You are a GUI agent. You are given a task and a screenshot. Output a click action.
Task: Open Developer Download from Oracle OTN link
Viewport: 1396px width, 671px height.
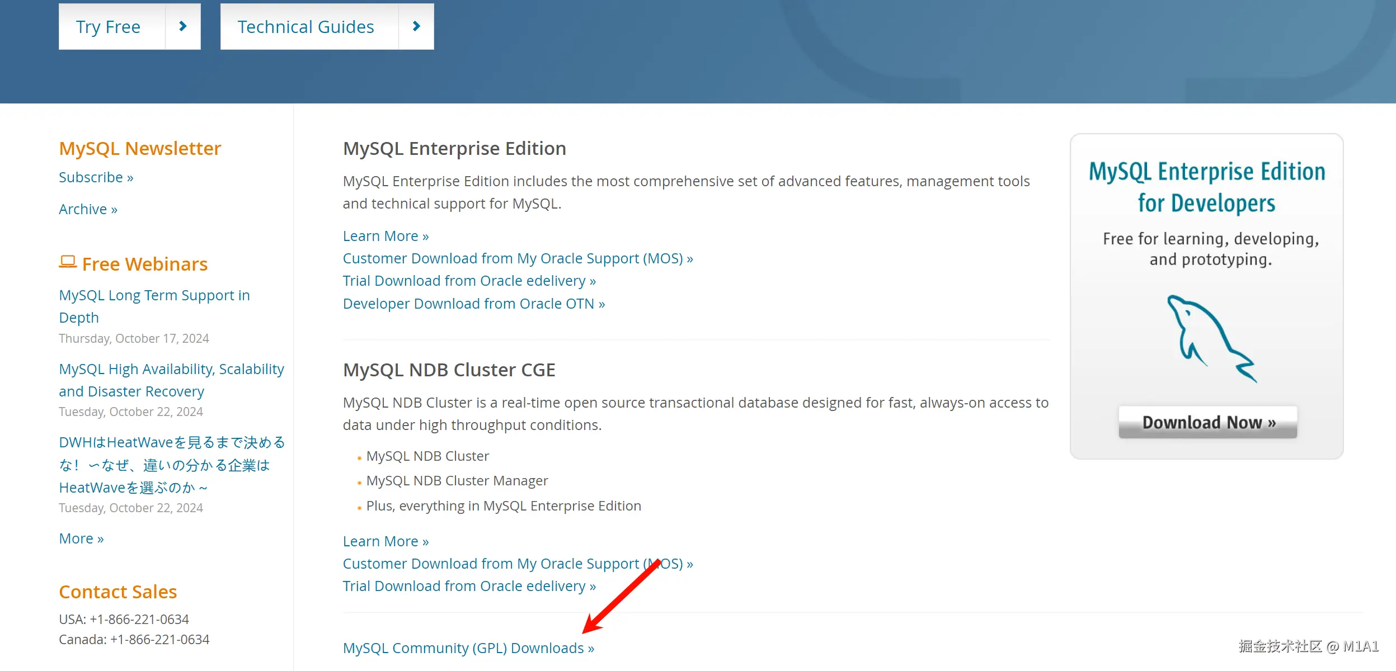point(473,304)
